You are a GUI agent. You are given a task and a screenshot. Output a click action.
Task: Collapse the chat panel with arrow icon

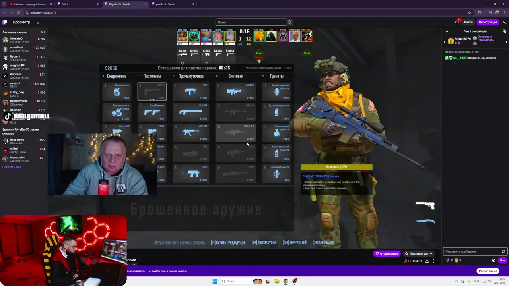[446, 31]
